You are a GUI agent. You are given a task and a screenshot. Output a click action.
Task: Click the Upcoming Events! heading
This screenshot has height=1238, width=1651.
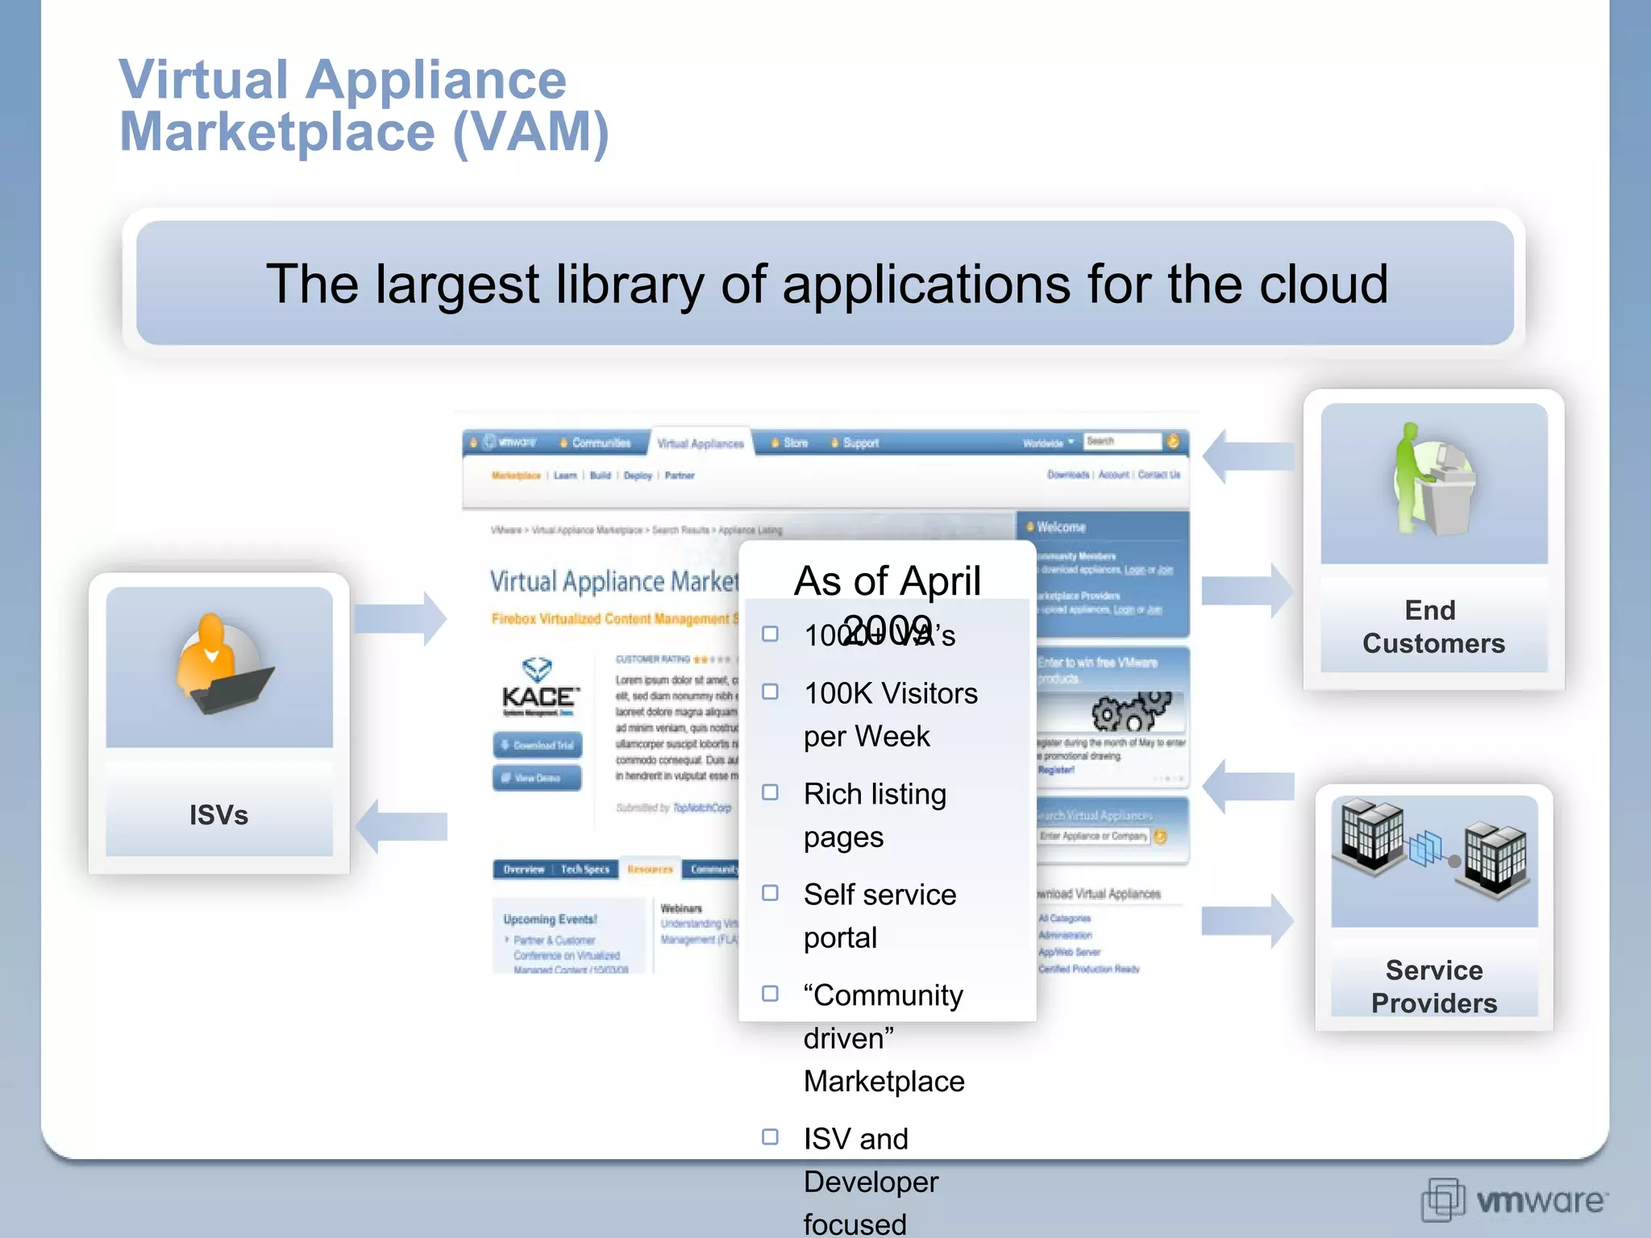550,919
